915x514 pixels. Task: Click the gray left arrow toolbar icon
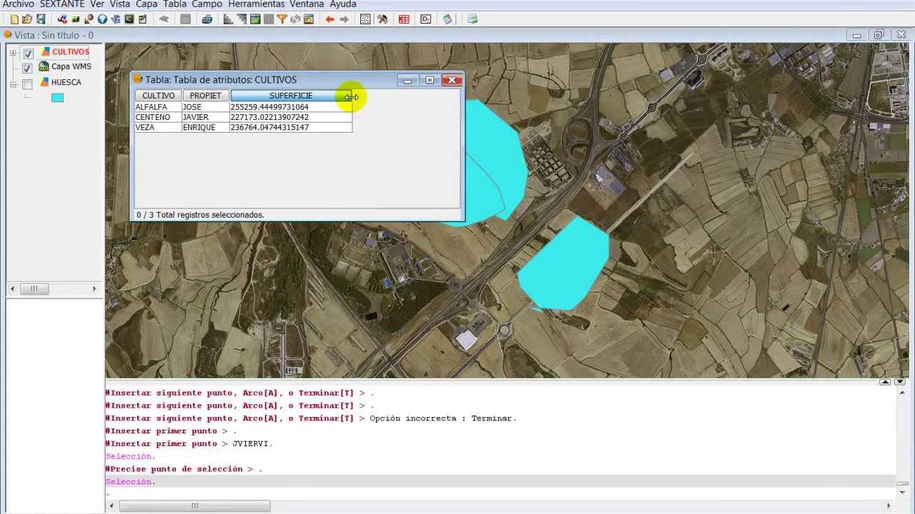(x=164, y=19)
